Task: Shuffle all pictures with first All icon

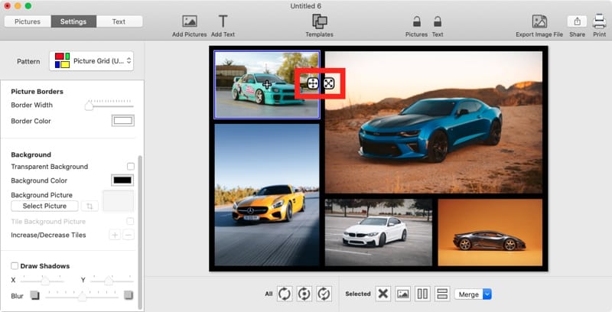Action: [x=285, y=294]
